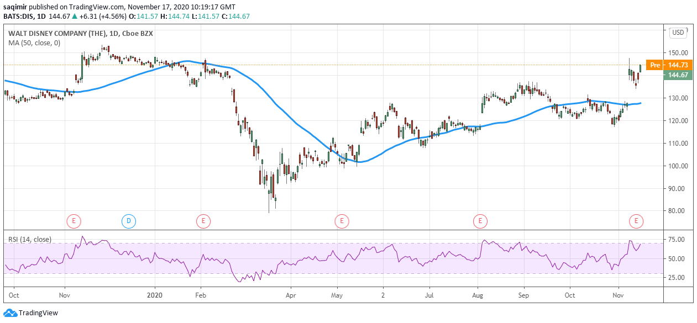Click the earnings marker at November 2020
Screen dimensions: 697x323
[636, 221]
